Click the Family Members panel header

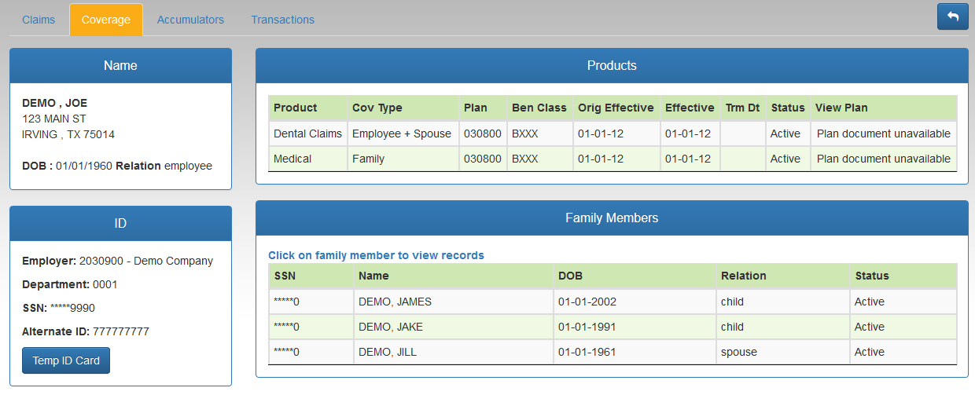click(x=612, y=218)
